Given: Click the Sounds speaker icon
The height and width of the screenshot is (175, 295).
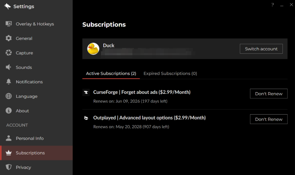Looking at the screenshot, I should [x=8, y=67].
